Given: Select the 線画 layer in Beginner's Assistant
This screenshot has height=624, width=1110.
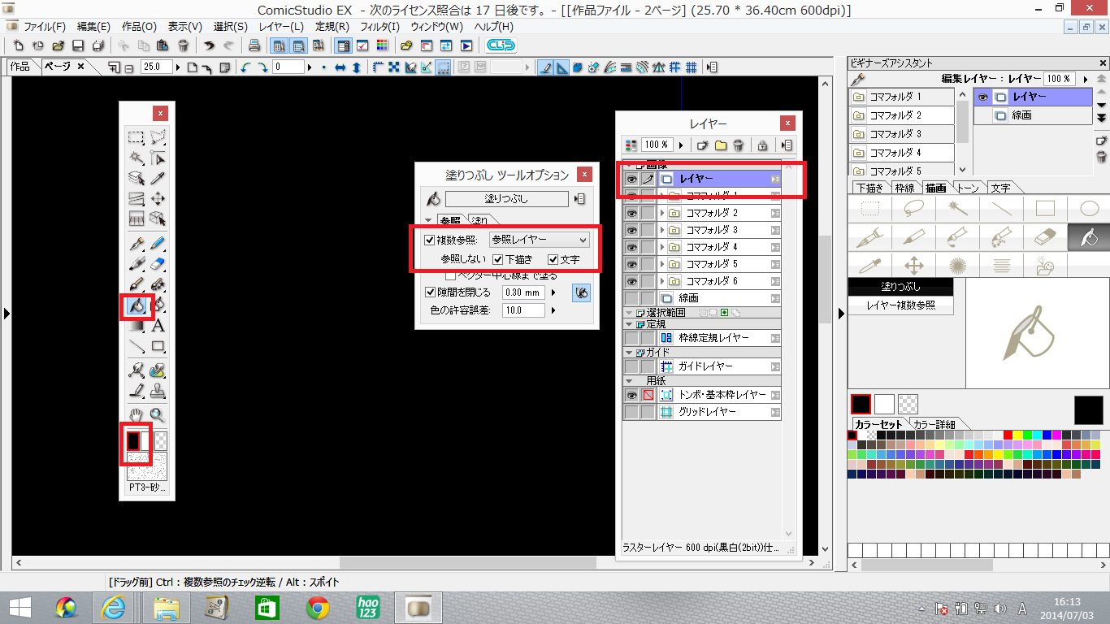Looking at the screenshot, I should click(1033, 115).
